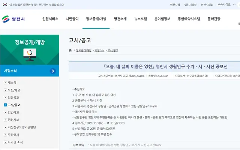Open the 시민참여 menu
Screen dimensions: 240x150
[x=72, y=19]
